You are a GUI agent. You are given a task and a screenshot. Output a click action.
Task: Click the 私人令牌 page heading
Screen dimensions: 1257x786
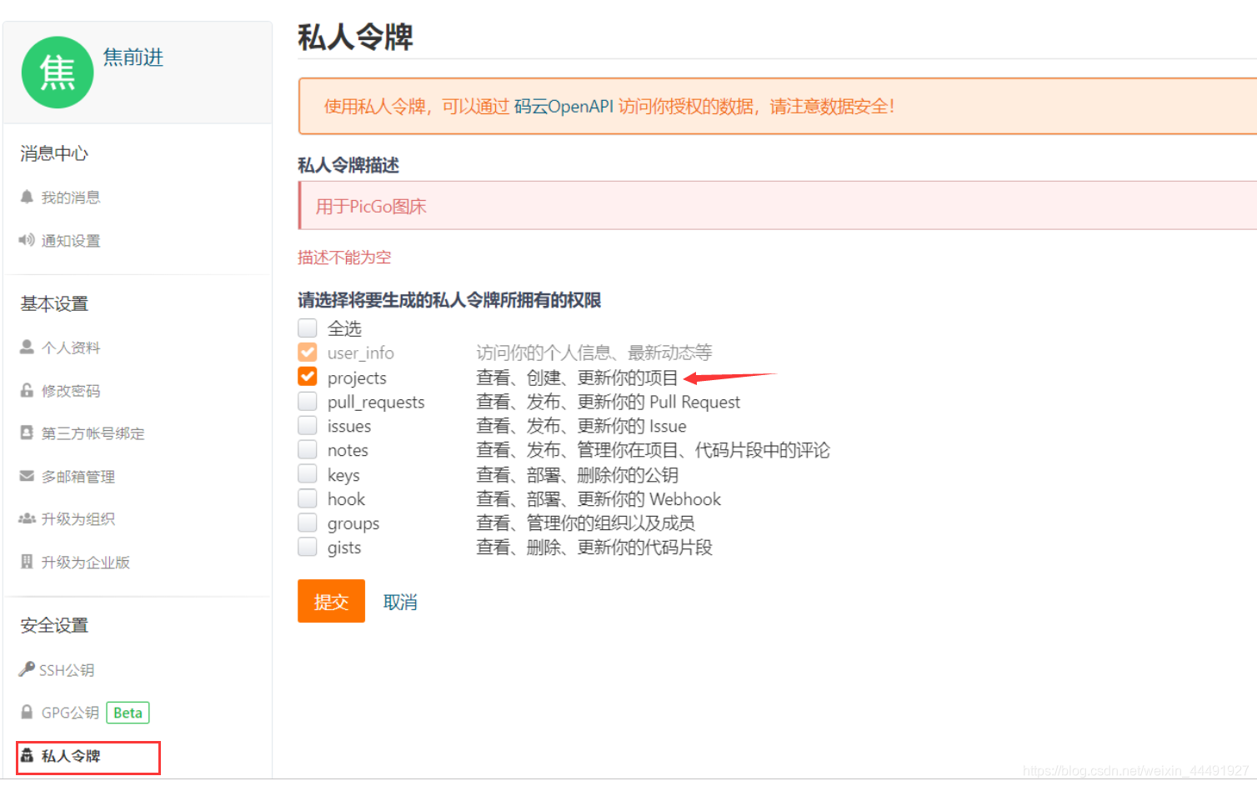click(x=355, y=37)
